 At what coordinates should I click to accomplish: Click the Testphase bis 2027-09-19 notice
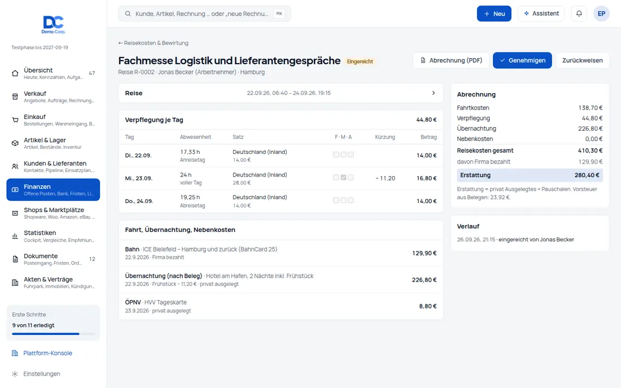click(x=40, y=47)
